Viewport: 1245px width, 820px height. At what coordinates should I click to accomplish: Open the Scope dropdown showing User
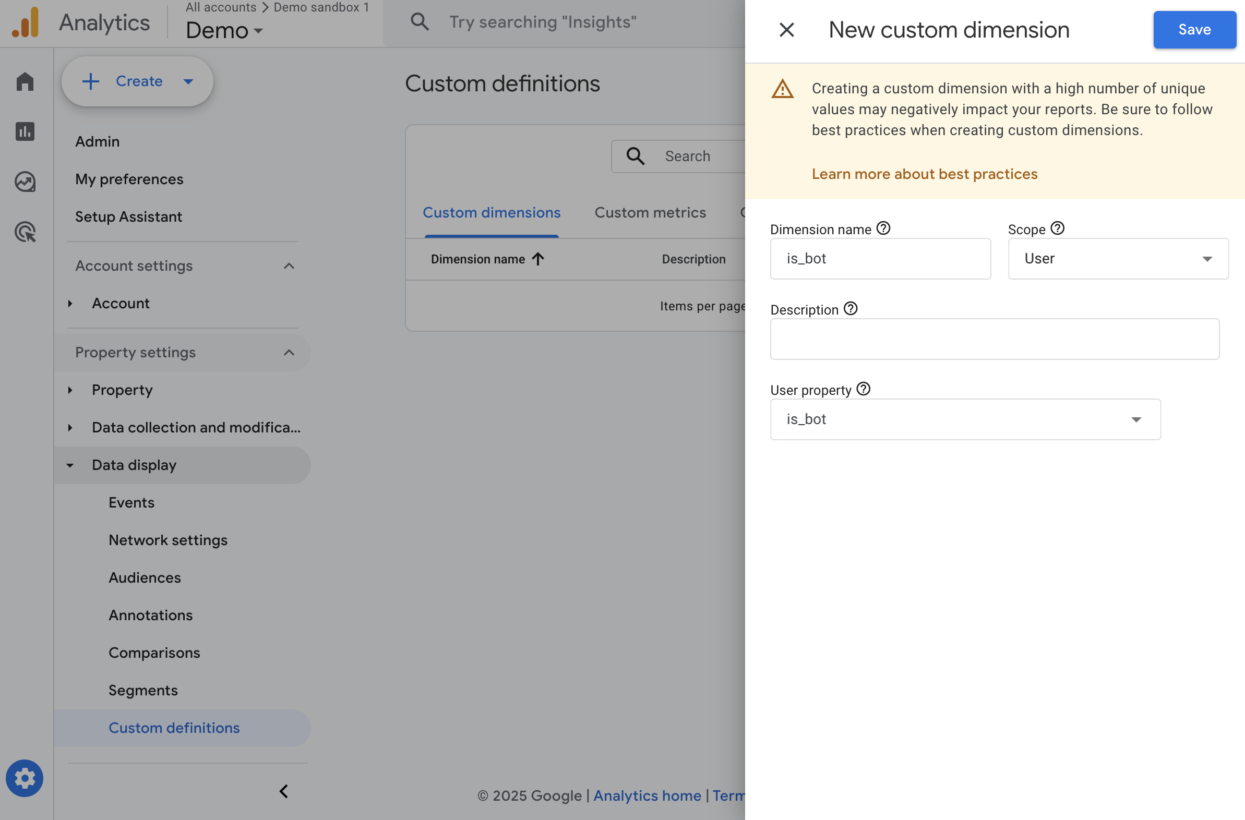(1117, 258)
